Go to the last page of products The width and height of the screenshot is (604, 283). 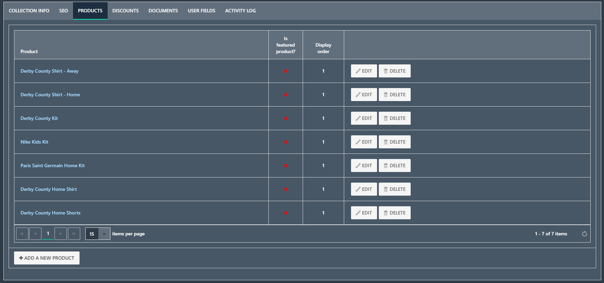74,234
